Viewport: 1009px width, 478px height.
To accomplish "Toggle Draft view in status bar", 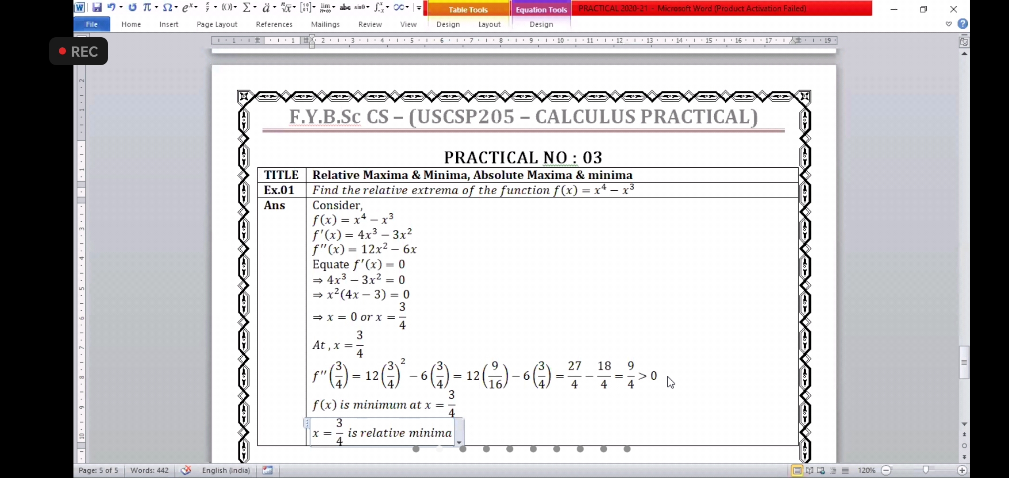I will click(845, 470).
